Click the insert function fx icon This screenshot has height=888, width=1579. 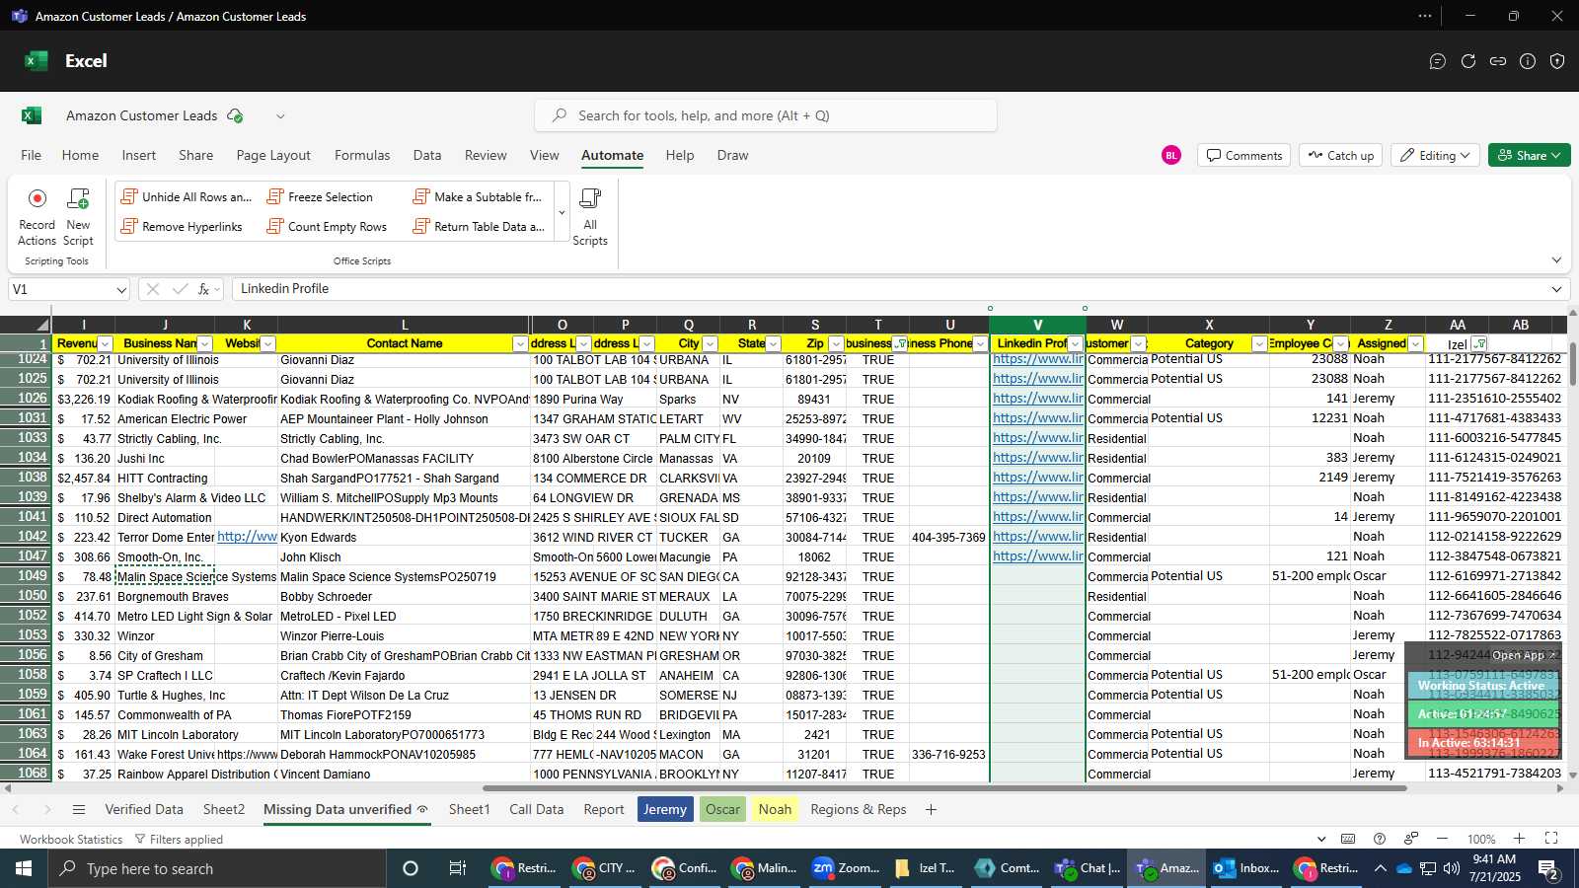[203, 289]
